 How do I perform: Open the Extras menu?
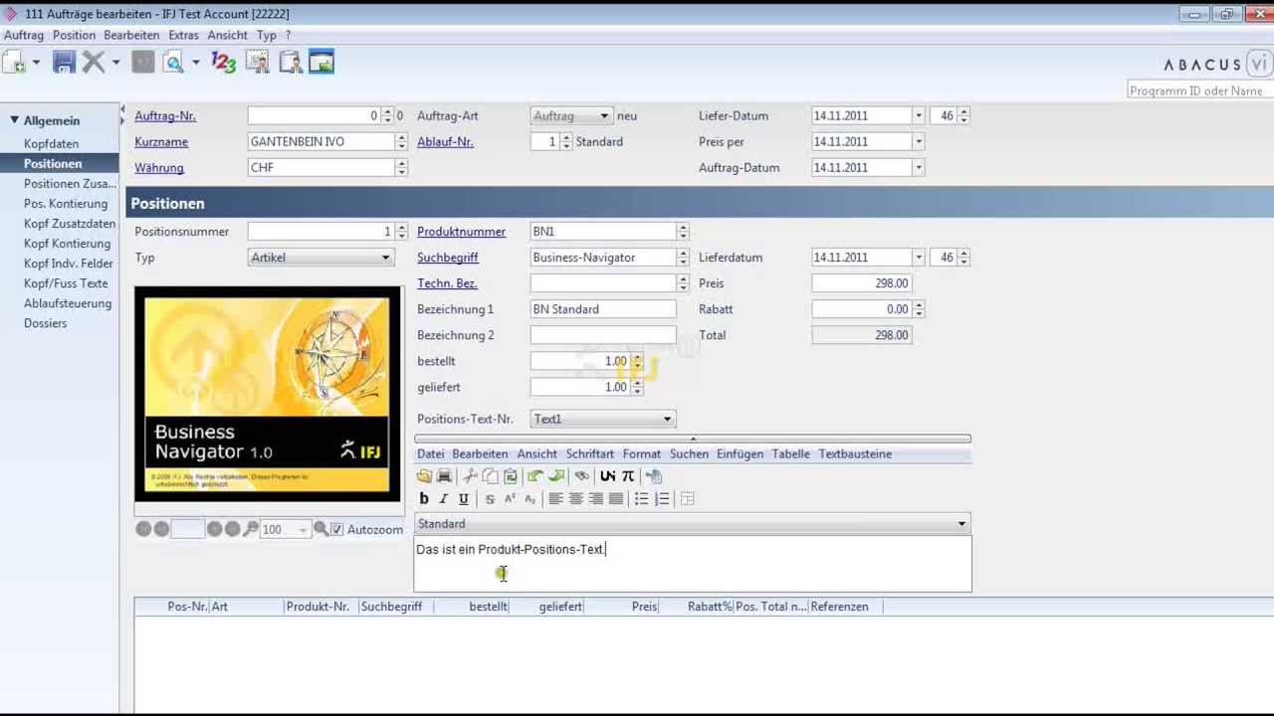pyautogui.click(x=183, y=35)
